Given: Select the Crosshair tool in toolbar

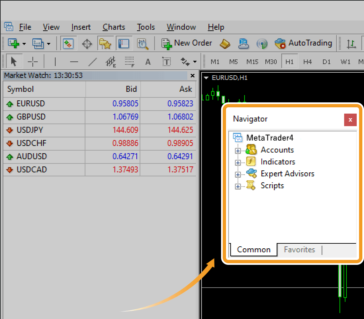Looking at the screenshot, I should pyautogui.click(x=33, y=62).
